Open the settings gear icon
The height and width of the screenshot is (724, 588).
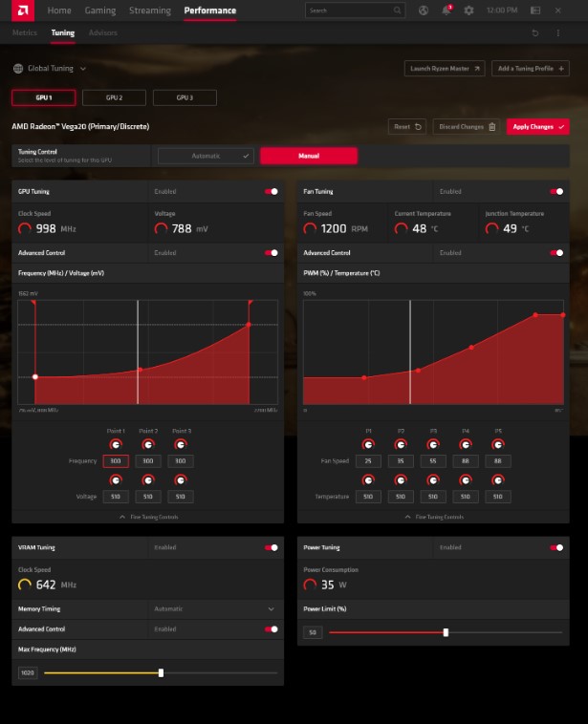coord(468,11)
